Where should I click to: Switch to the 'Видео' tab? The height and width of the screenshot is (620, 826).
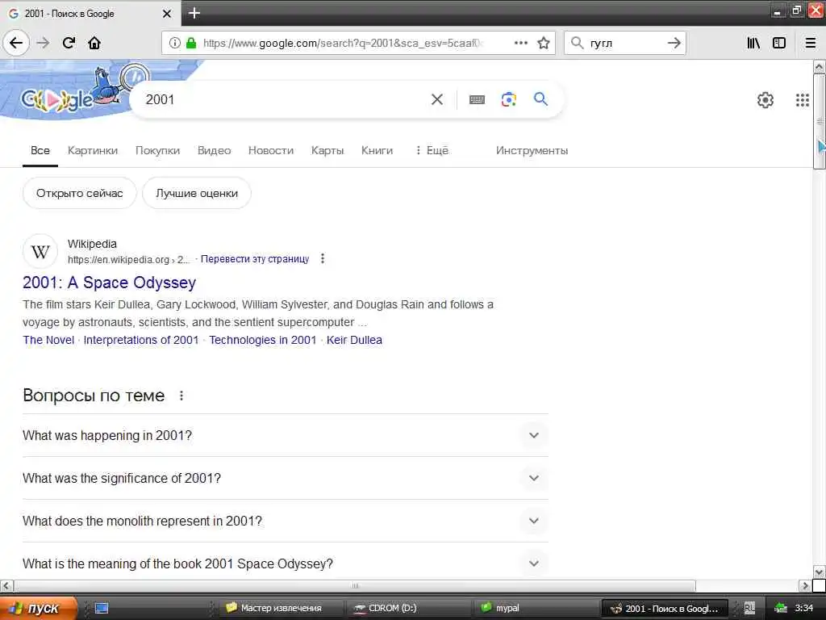click(x=214, y=150)
